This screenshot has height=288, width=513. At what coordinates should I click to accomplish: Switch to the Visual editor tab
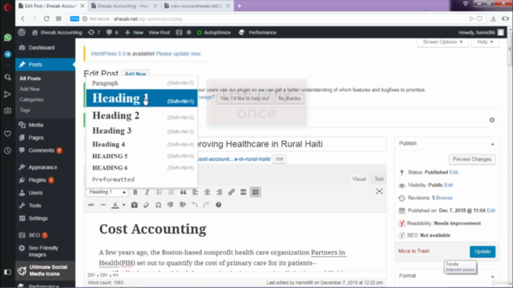tap(359, 179)
